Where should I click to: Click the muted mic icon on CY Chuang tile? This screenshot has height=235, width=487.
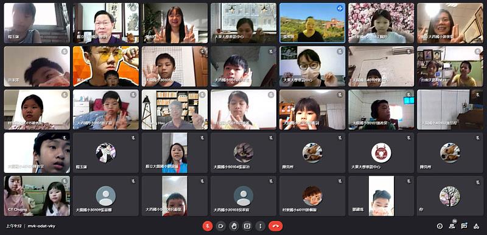(65, 182)
